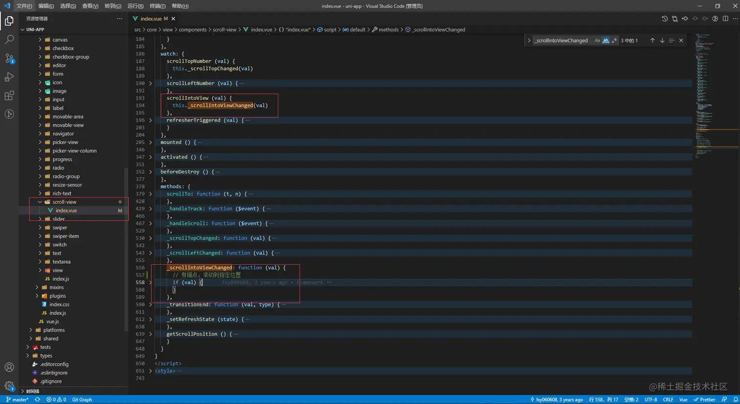740x404 pixels.
Task: Change CRLF end of line setting
Action: coord(668,400)
